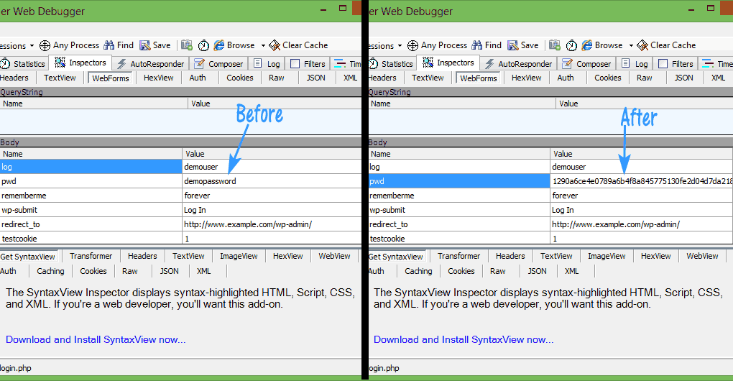The image size is (733, 381).
Task: Switch to Statistics tab in right window
Action: coord(391,63)
